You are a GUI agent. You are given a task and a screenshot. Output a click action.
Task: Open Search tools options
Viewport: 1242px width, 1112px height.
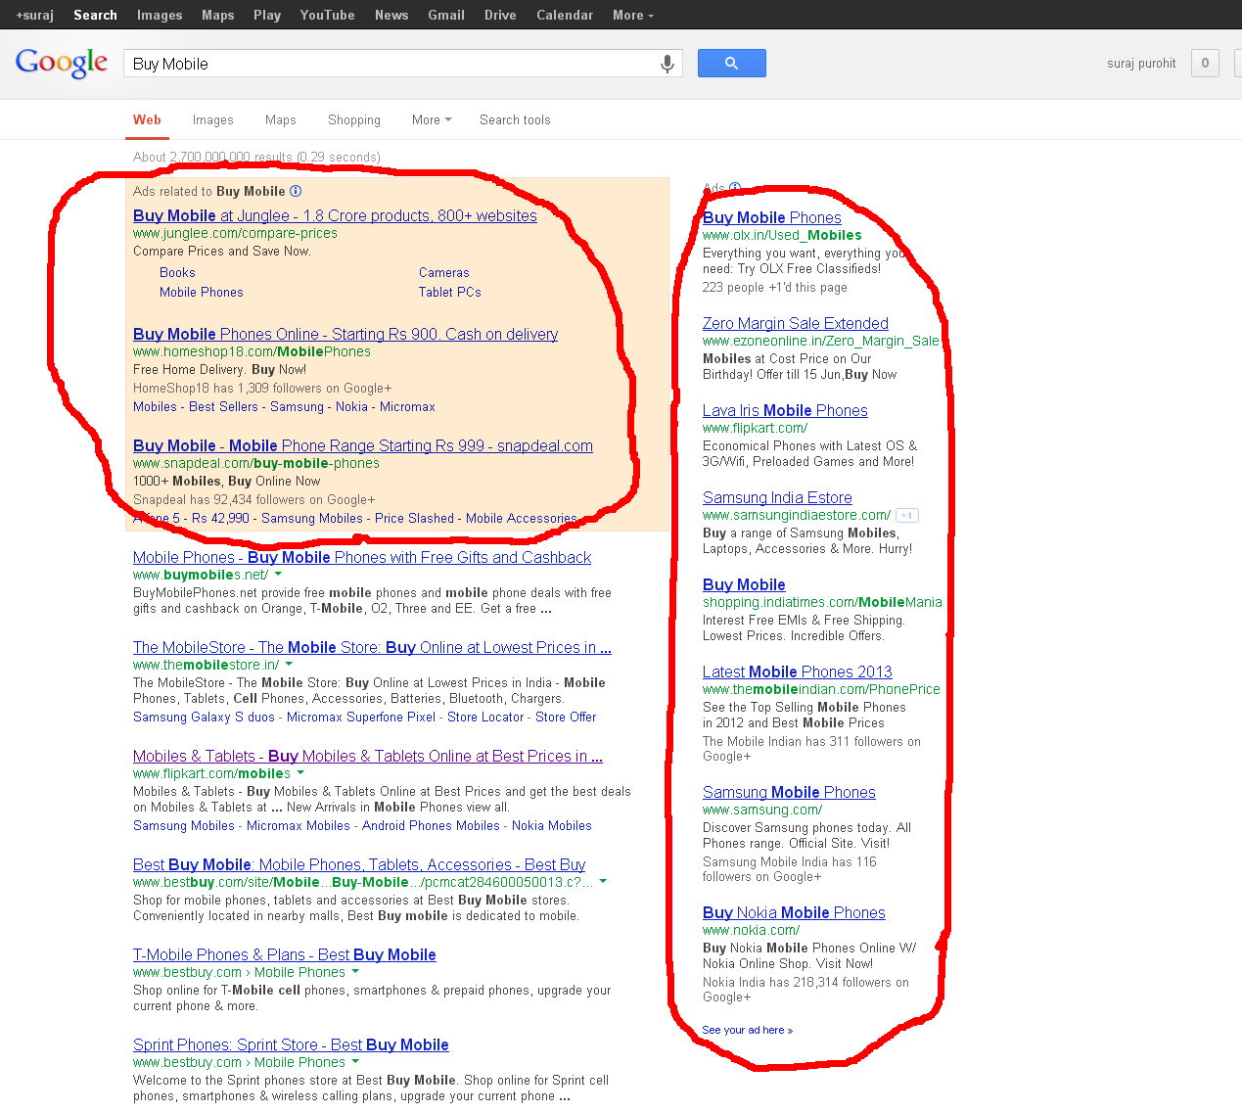coord(515,119)
